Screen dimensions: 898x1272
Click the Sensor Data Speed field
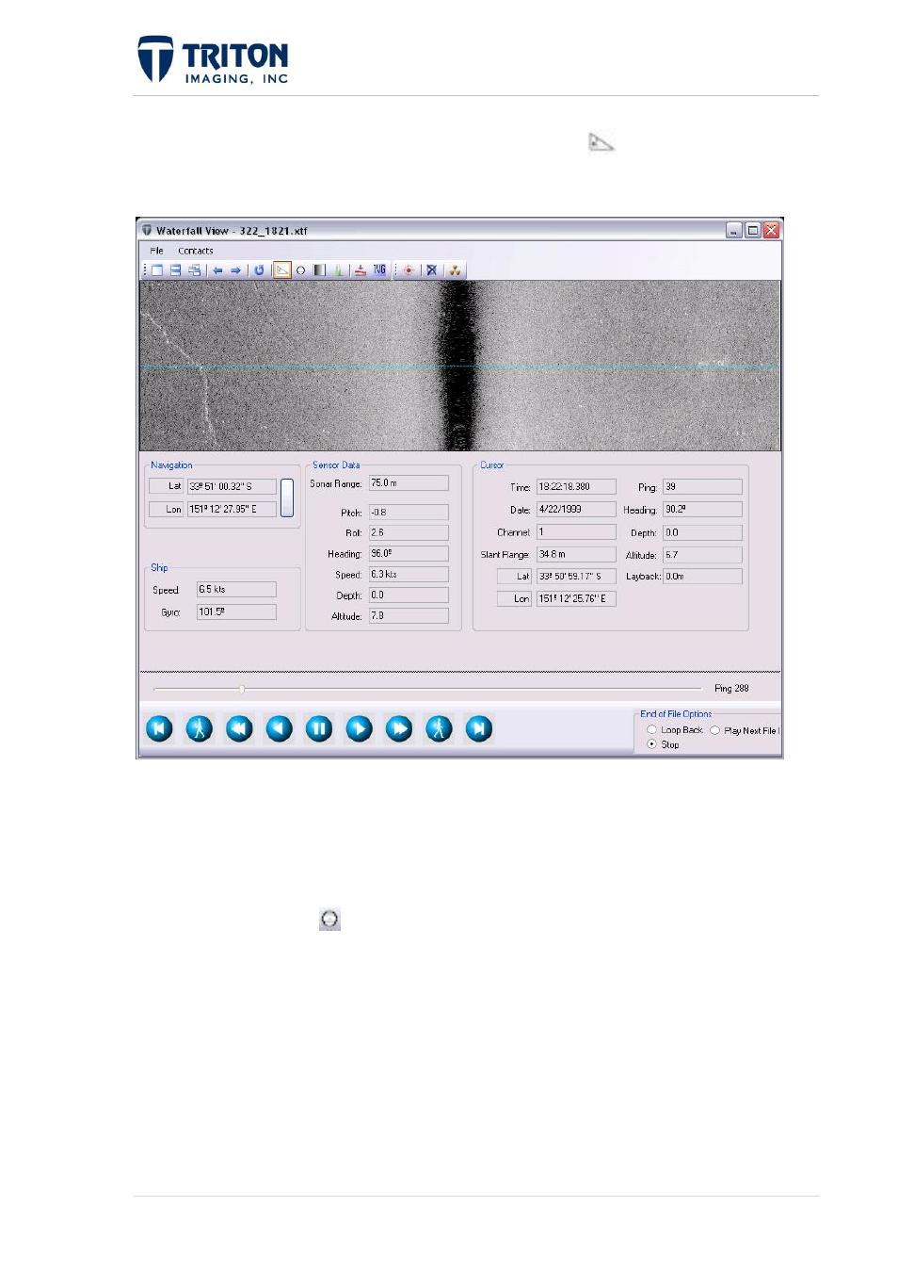[409, 574]
